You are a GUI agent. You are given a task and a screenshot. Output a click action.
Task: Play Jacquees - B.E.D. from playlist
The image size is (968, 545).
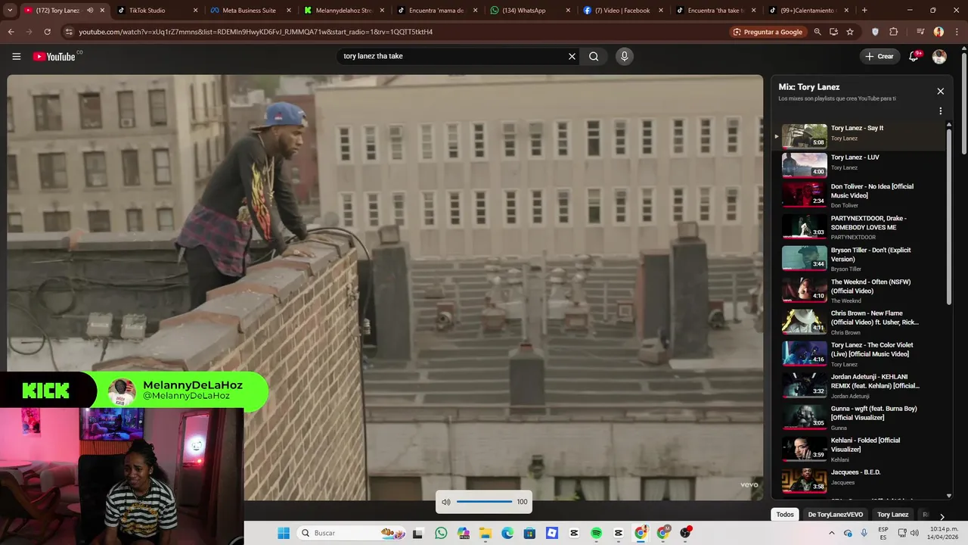click(x=858, y=481)
